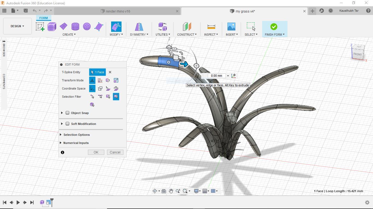Open the Kausthubh Tsr account menu
The width and height of the screenshot is (373, 209).
pos(349,11)
